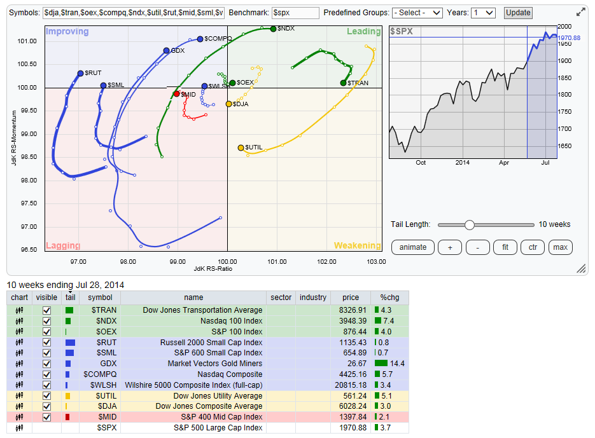The width and height of the screenshot is (595, 438).
Task: Click the $RUT marker dot on graph
Action: tap(80, 73)
